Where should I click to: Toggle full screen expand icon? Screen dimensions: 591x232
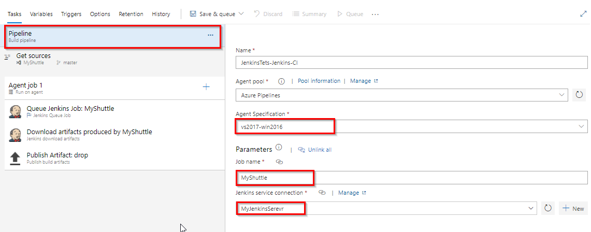click(583, 14)
